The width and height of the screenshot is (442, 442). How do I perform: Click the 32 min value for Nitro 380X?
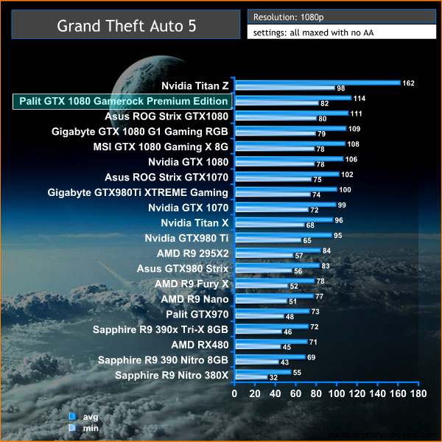point(273,377)
